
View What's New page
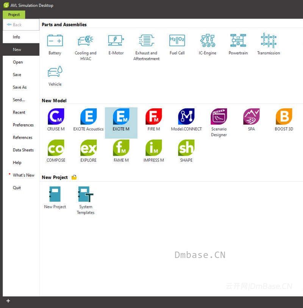coord(21,175)
